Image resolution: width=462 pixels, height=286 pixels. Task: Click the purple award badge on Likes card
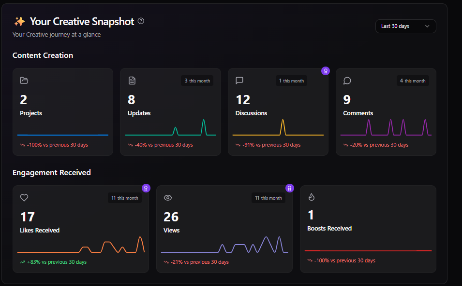coord(146,188)
